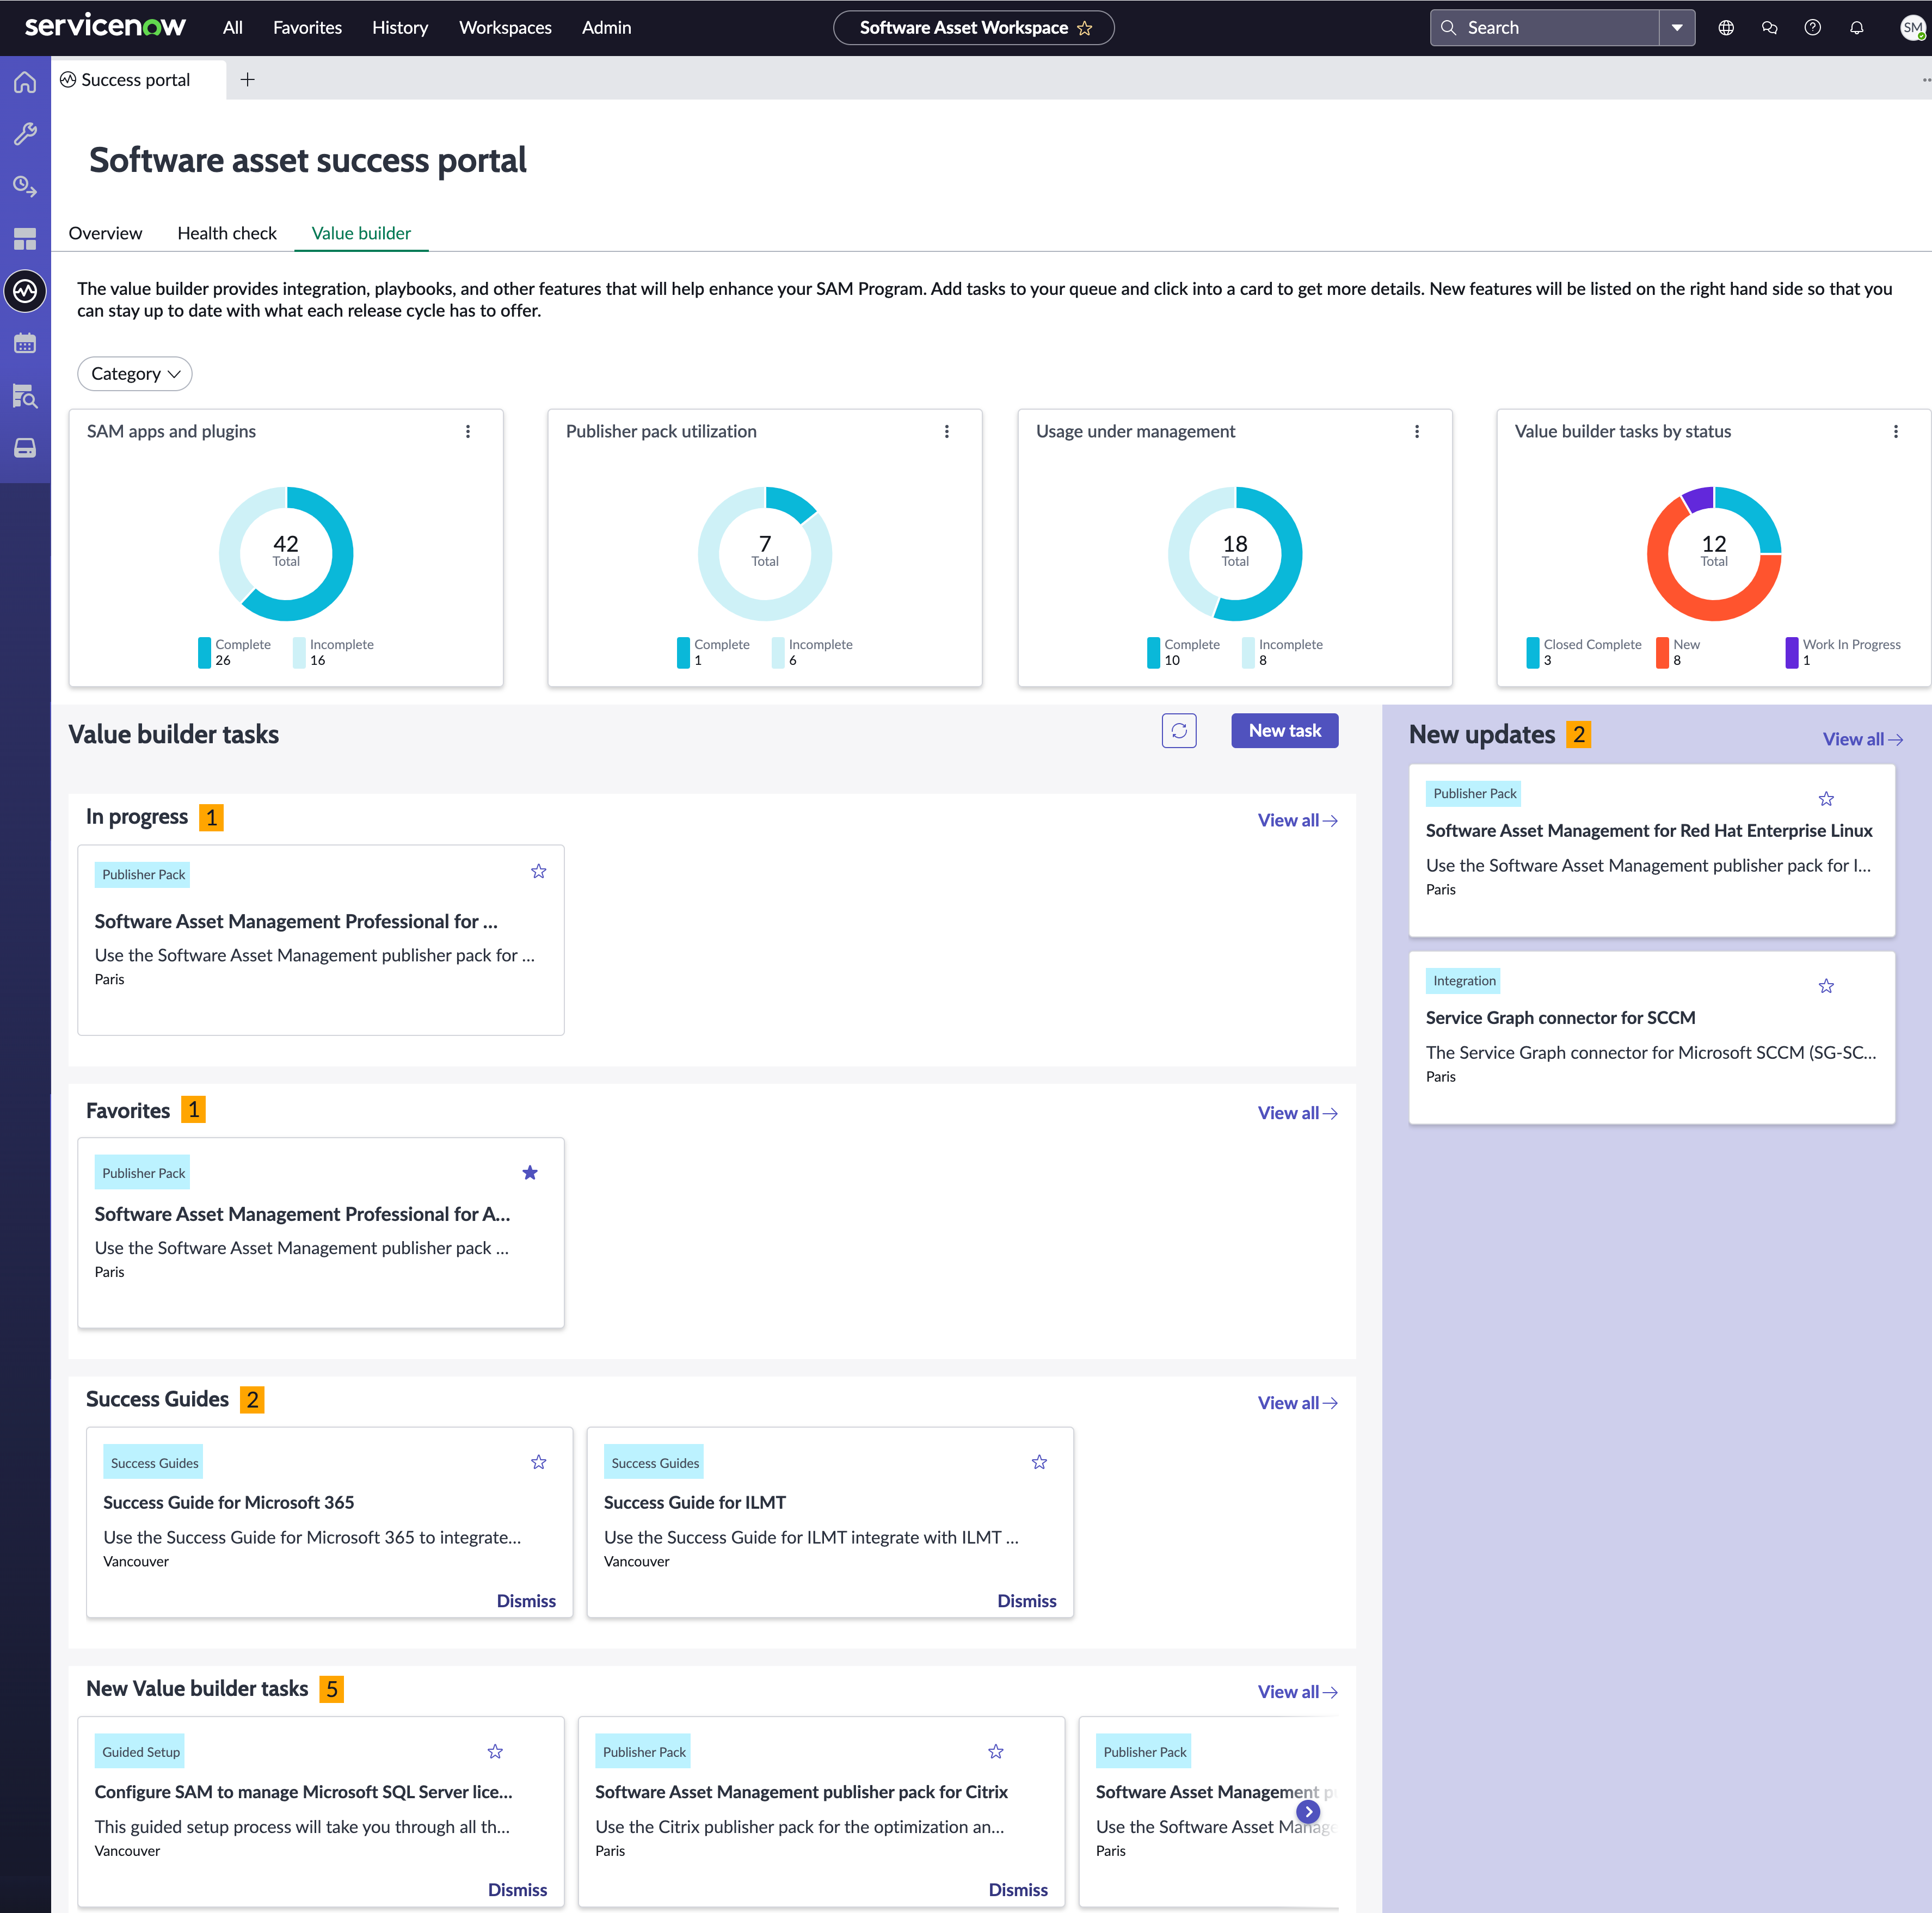View all Success Guides

1297,1403
